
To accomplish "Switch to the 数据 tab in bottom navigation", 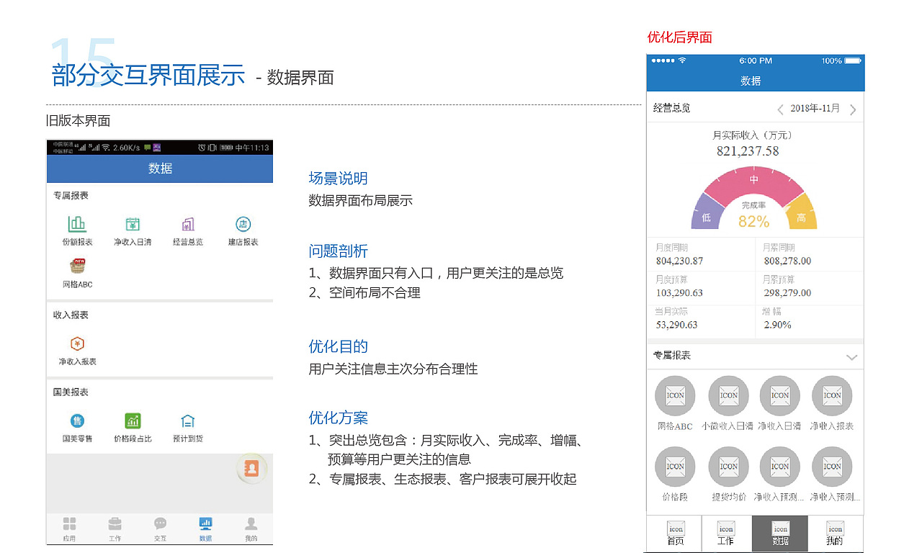I will click(x=205, y=529).
